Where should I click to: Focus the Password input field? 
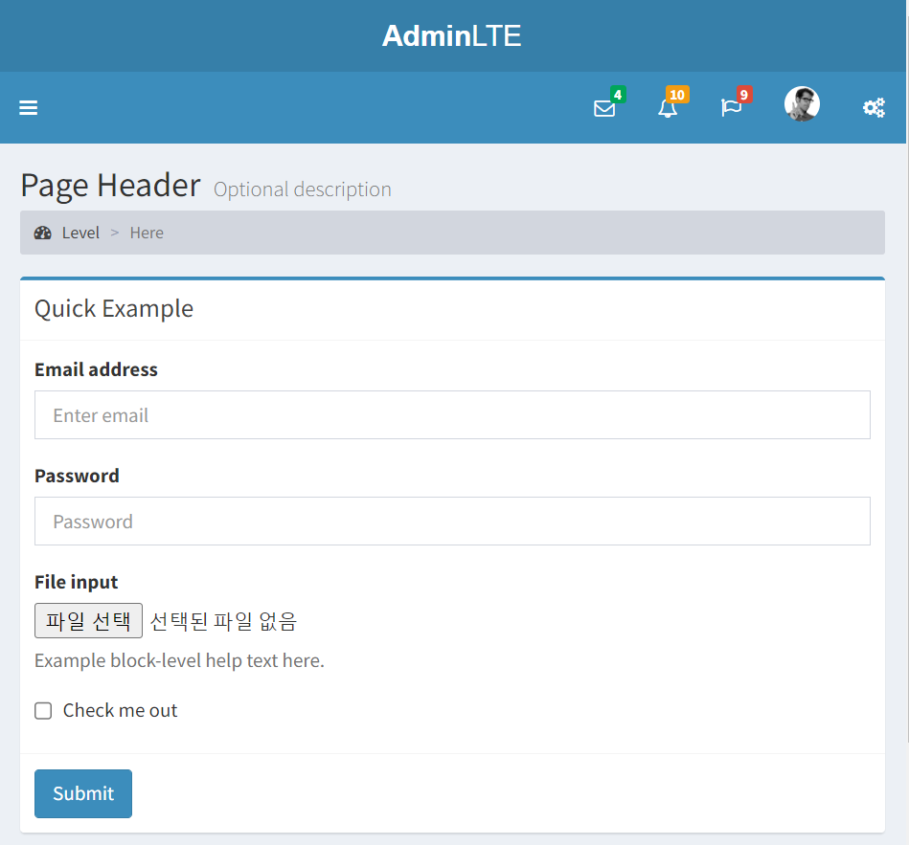click(x=452, y=521)
